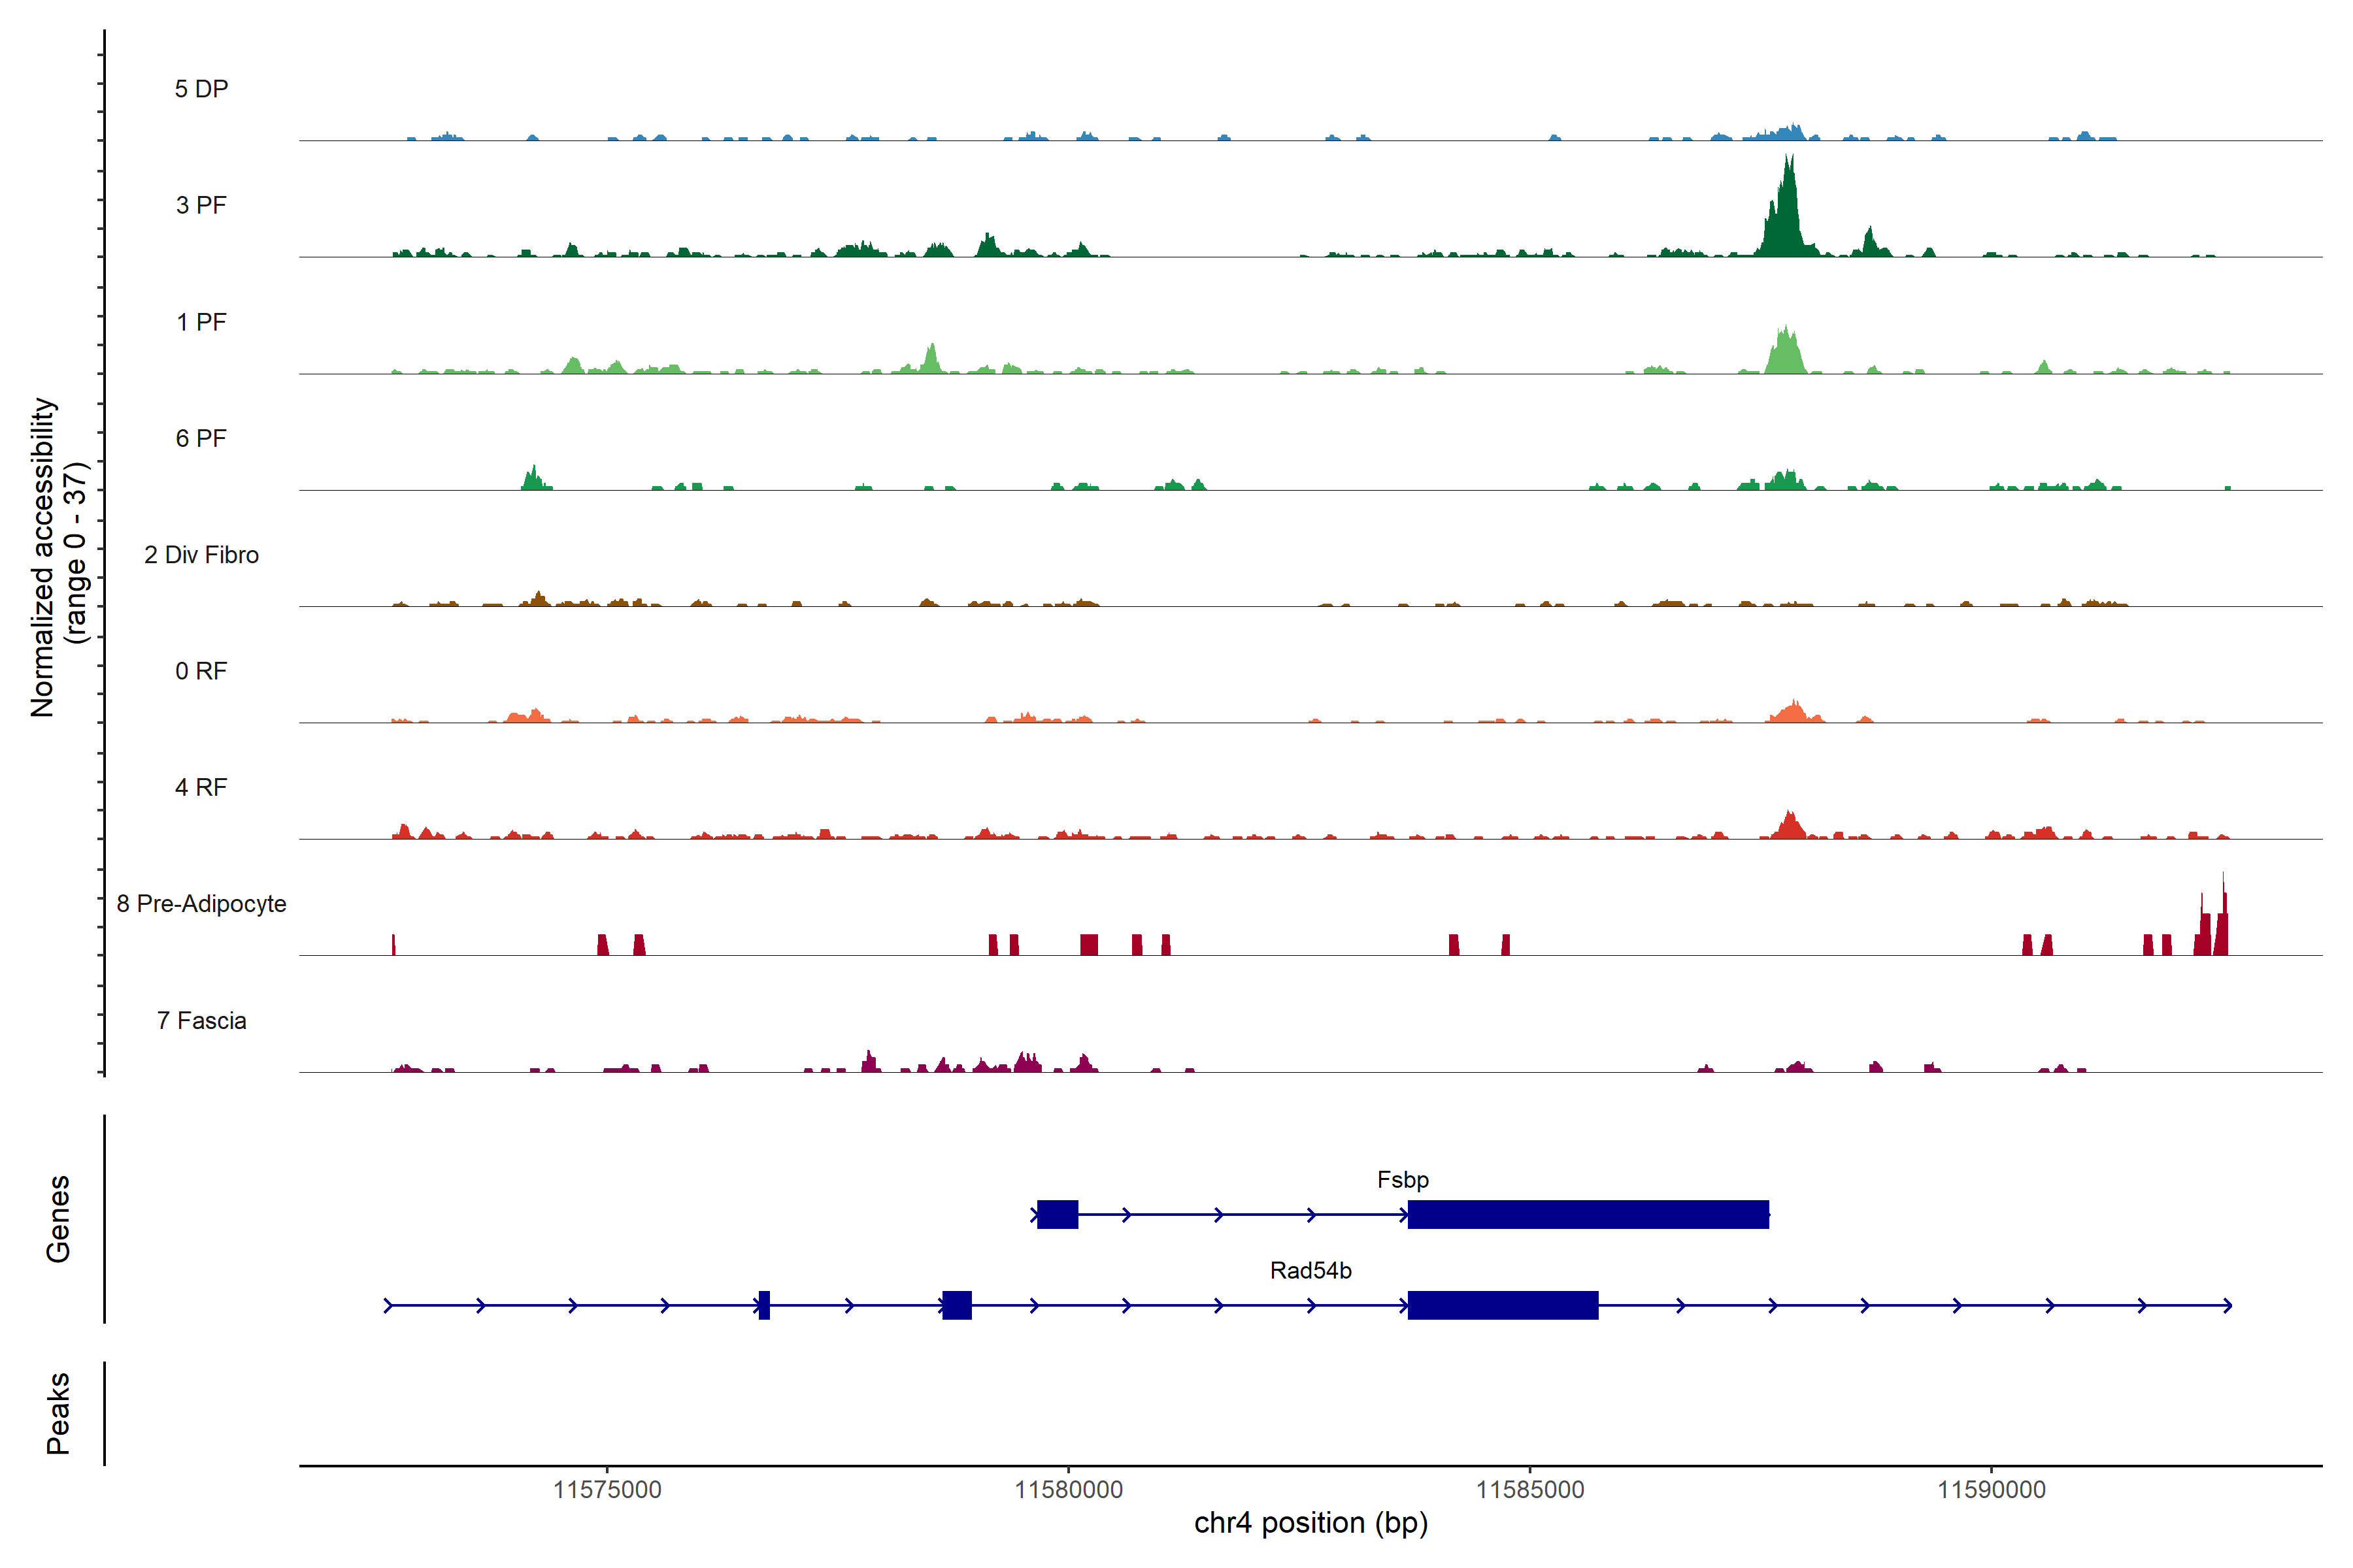
Task: Click the Genes panel label
Action: (x=58, y=1219)
